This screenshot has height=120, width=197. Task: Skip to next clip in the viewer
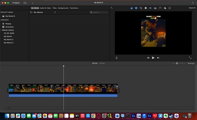158,58
